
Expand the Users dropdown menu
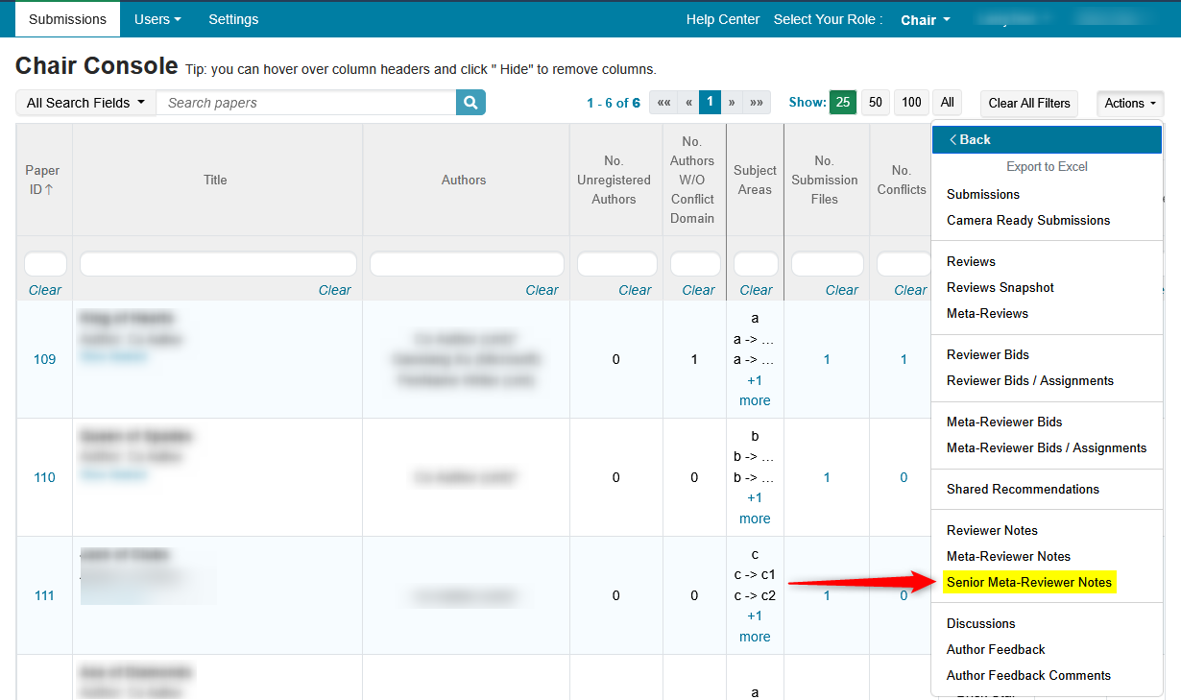(x=157, y=19)
